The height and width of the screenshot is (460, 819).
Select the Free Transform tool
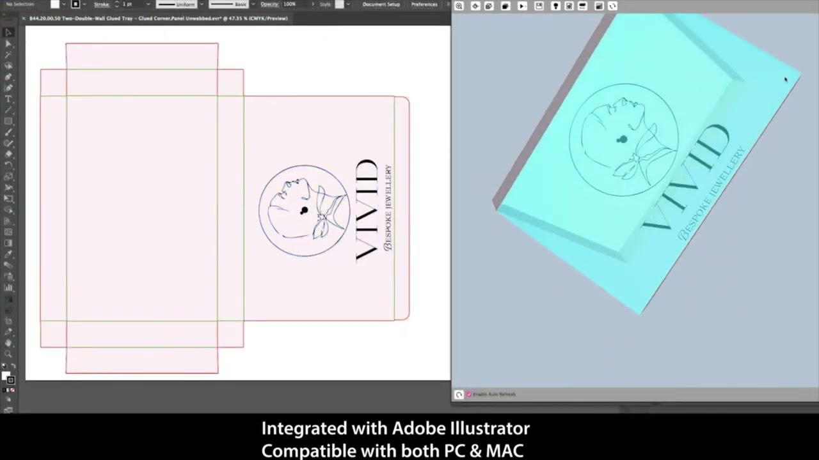click(x=8, y=199)
